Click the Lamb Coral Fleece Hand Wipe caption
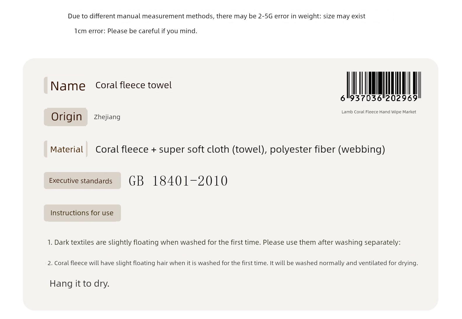 pos(379,112)
